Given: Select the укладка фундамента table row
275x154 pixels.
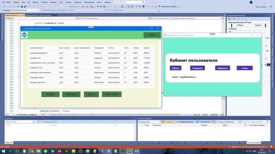Looking at the screenshot, I should click(x=91, y=53).
